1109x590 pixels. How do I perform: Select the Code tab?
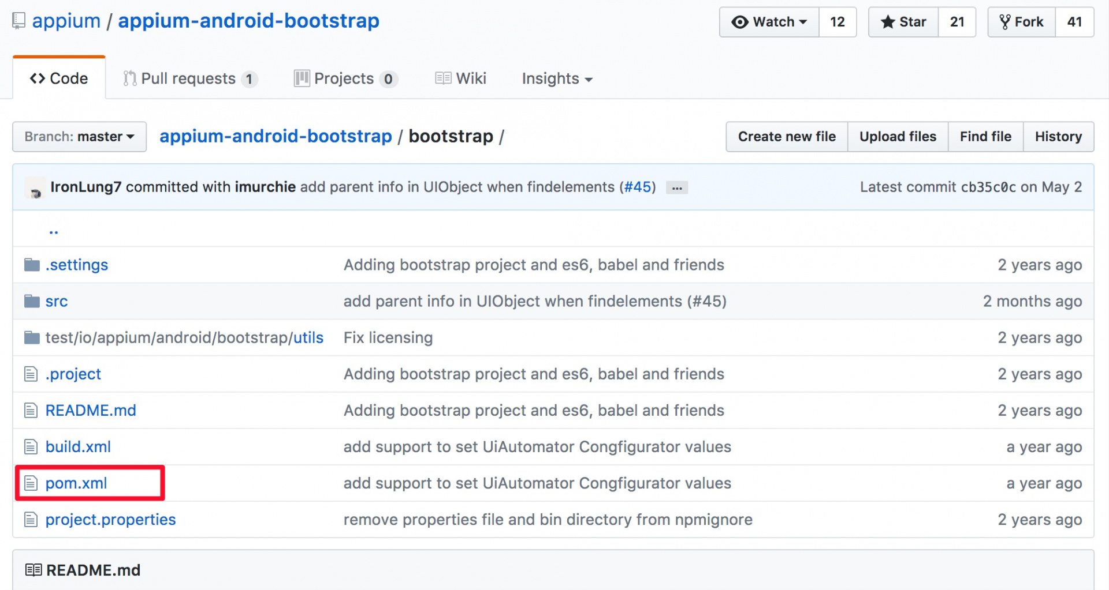point(59,78)
